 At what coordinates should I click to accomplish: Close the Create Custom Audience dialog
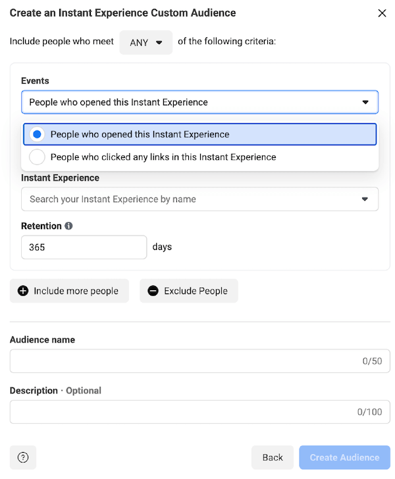[x=382, y=13]
